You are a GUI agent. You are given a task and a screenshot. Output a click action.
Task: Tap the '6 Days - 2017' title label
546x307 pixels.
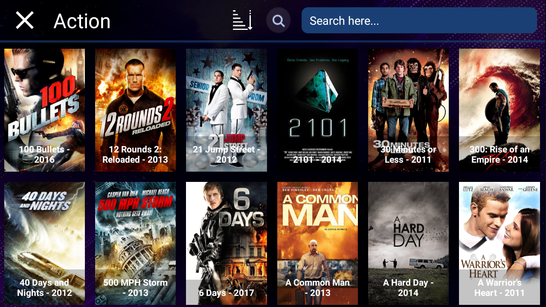(x=226, y=293)
